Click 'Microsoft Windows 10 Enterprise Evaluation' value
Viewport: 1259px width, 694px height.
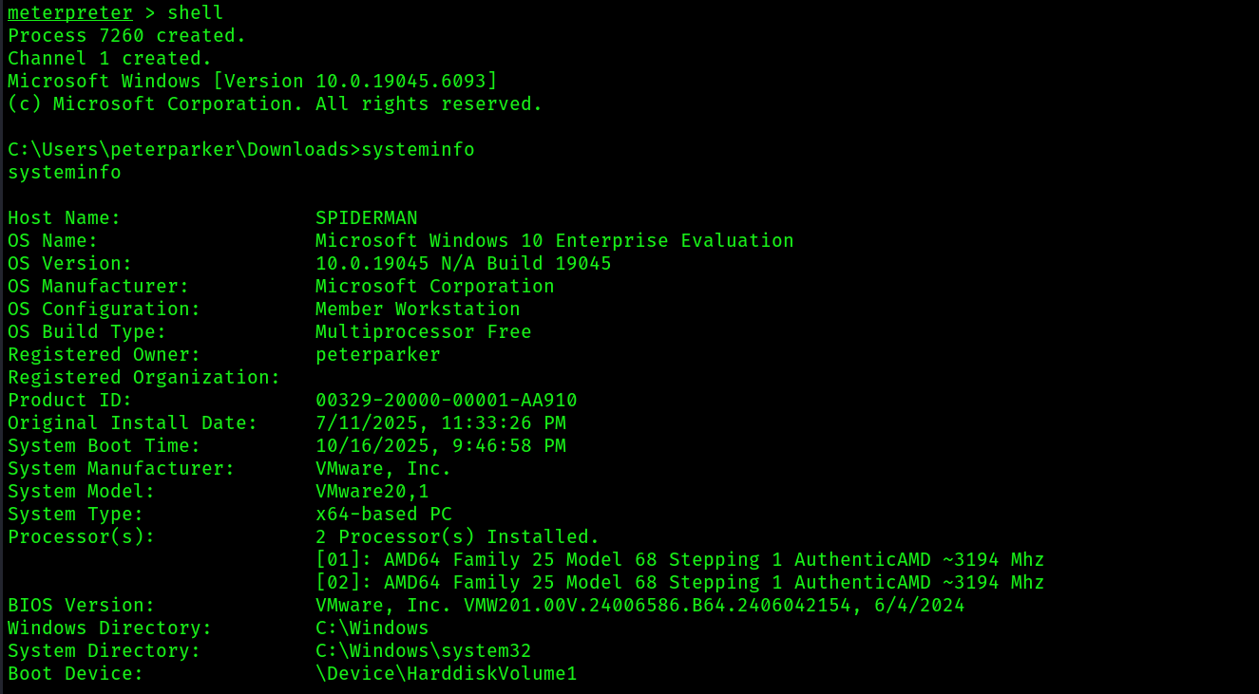tap(555, 241)
